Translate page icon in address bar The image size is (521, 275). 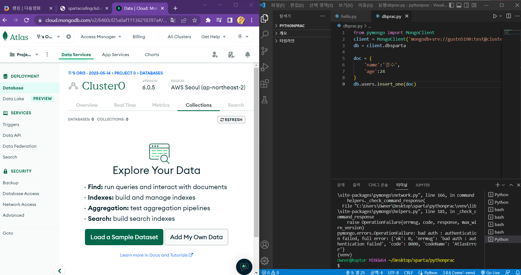(173, 20)
